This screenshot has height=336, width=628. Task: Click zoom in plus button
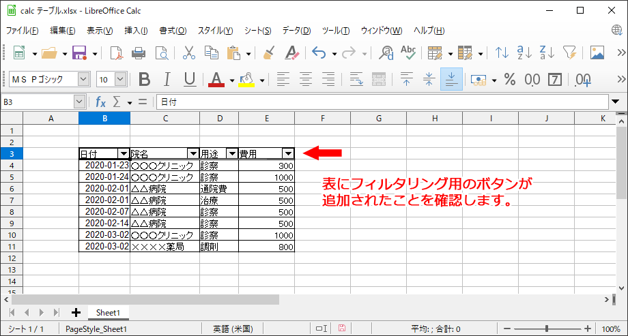pyautogui.click(x=588, y=329)
